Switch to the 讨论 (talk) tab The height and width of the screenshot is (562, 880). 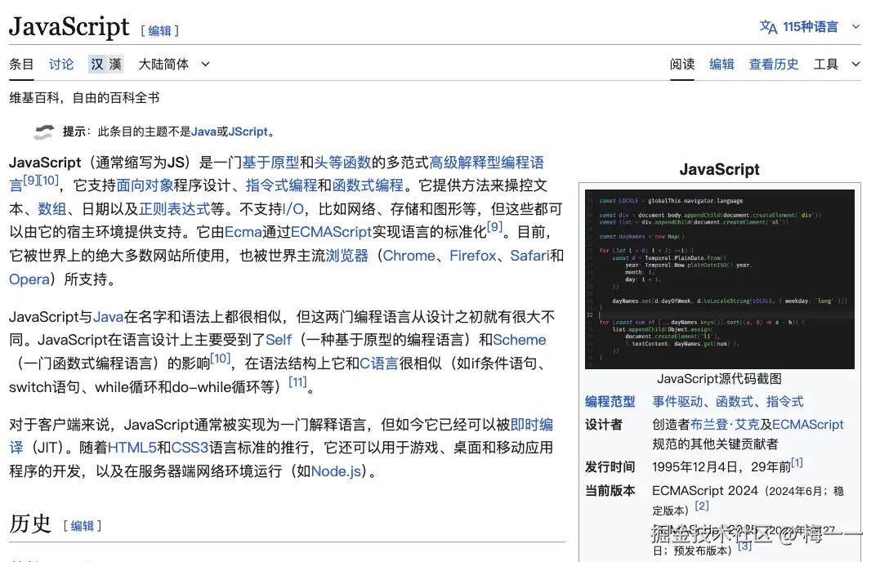tap(60, 64)
